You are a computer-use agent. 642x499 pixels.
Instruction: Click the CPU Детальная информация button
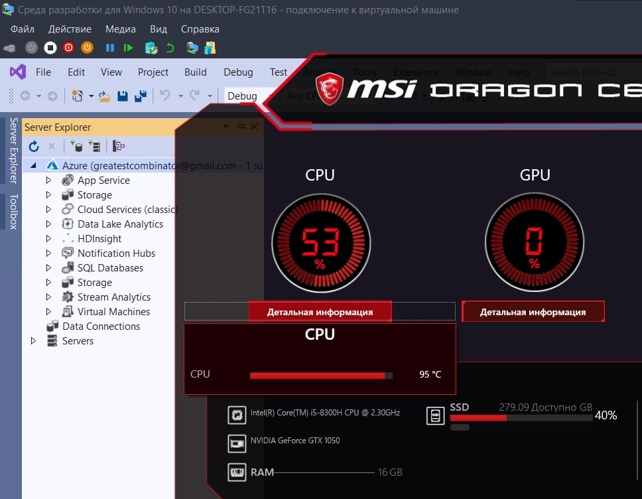pos(320,312)
